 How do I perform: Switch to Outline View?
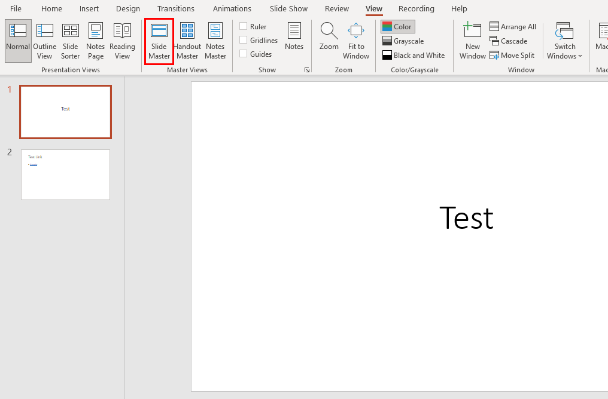[45, 41]
